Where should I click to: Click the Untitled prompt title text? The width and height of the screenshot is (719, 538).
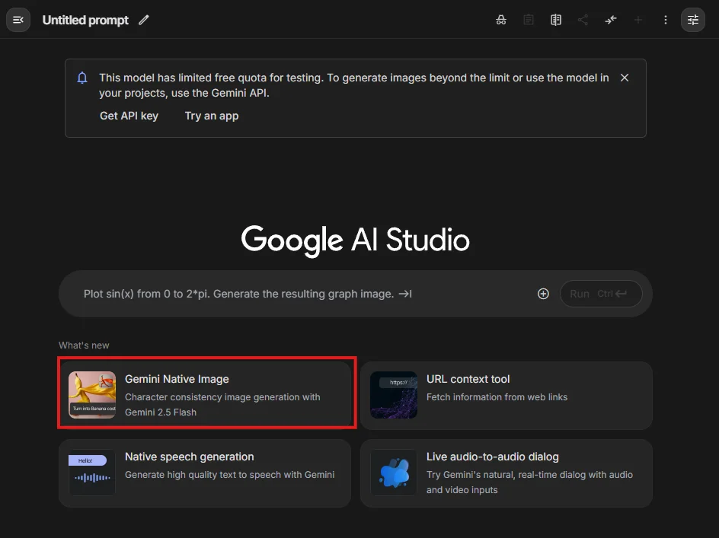[x=85, y=20]
